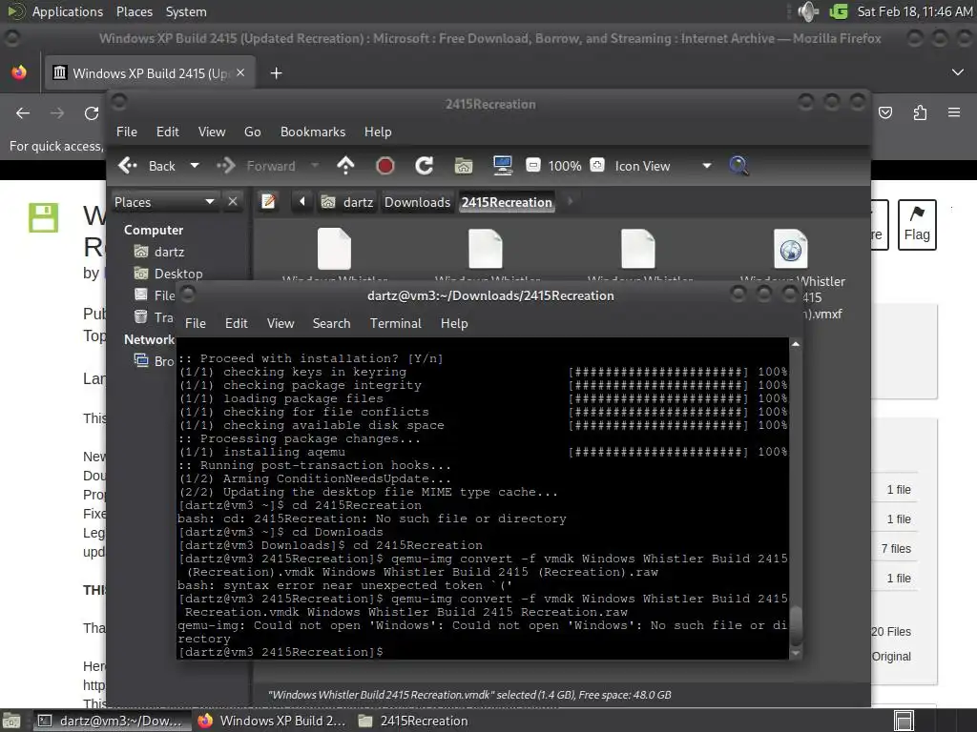The height and width of the screenshot is (732, 977).
Task: Open the Places sidebar selector dropdown
Action: [165, 202]
